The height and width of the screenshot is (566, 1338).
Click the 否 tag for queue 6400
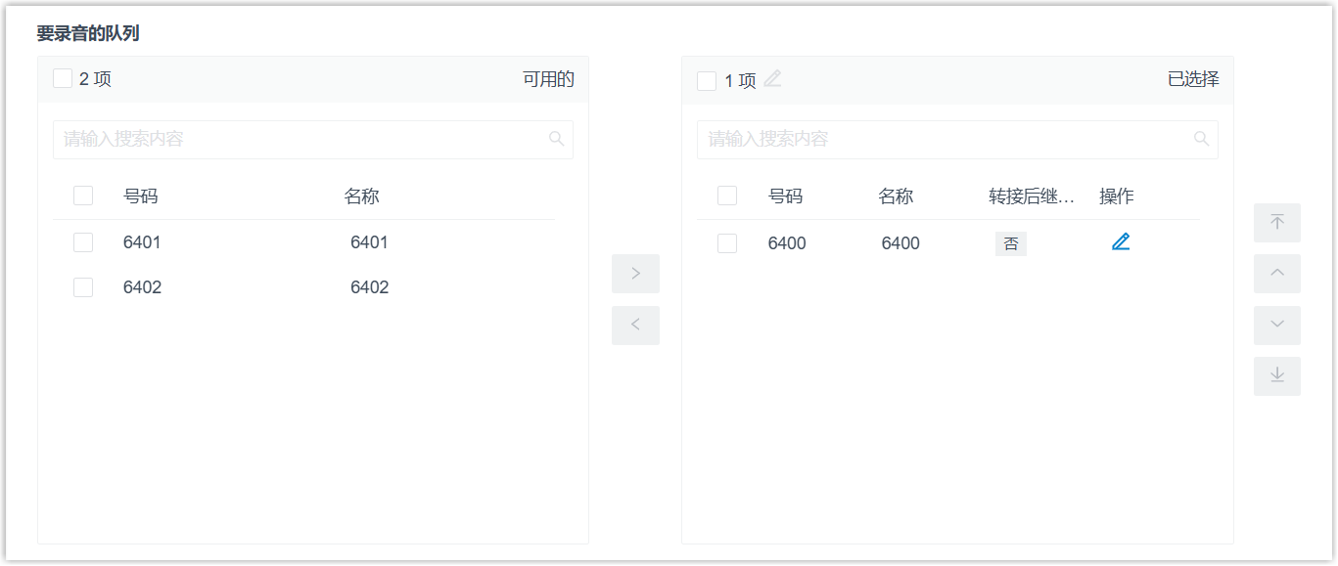click(1011, 244)
